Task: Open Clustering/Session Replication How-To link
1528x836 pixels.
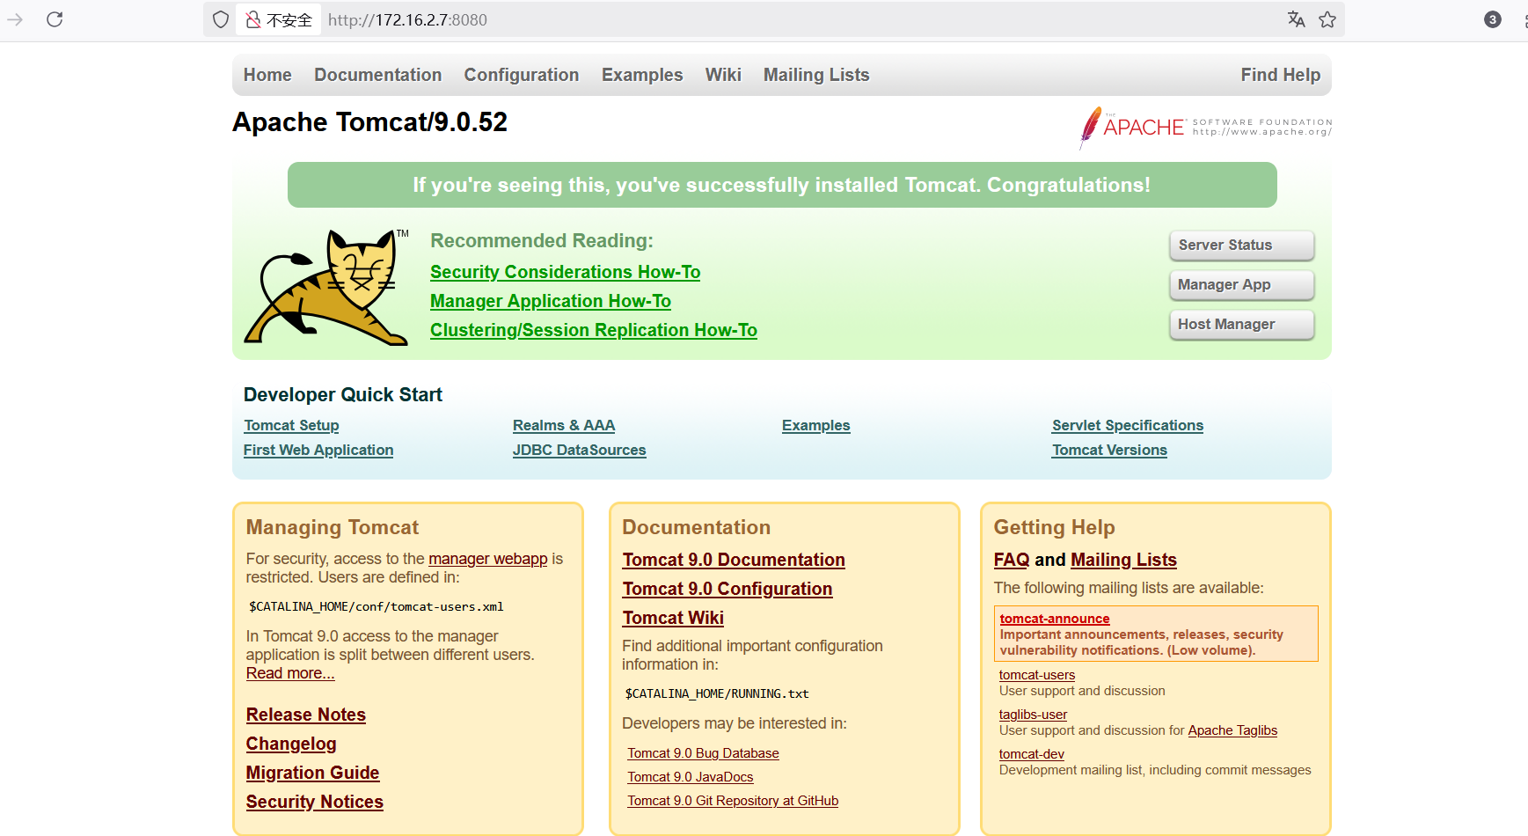Action: [x=594, y=330]
